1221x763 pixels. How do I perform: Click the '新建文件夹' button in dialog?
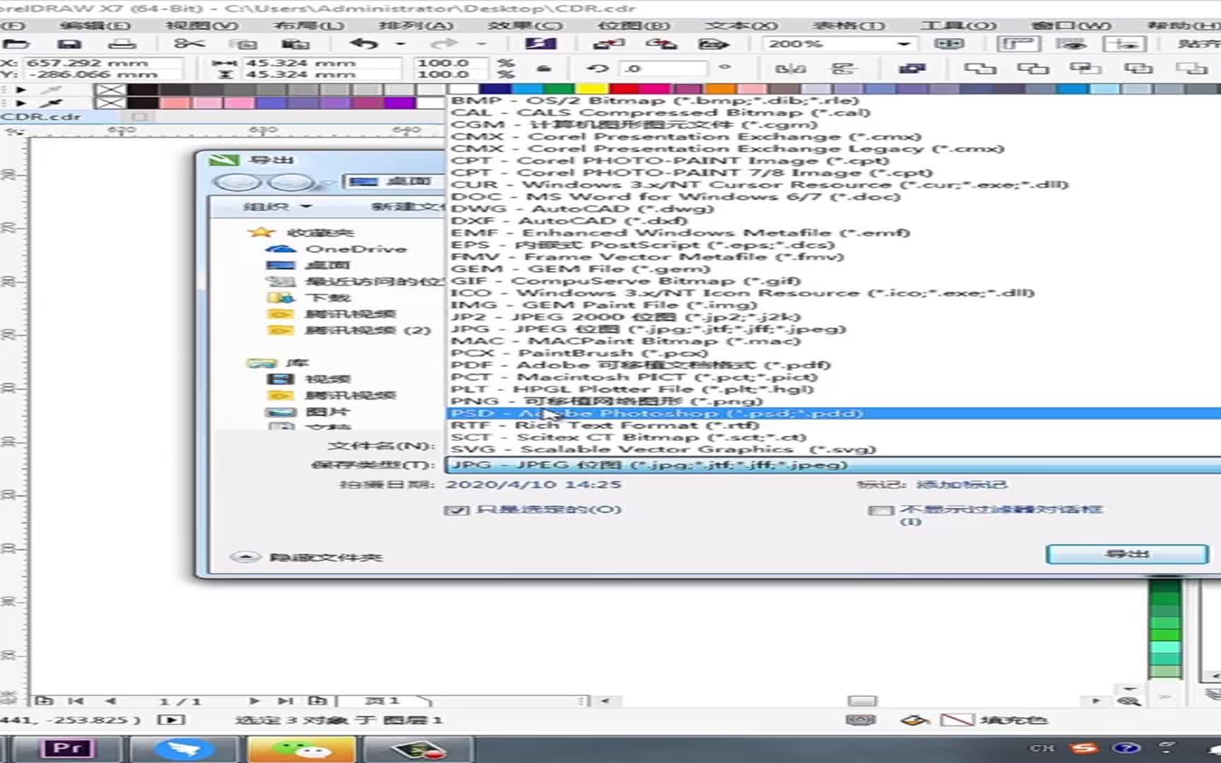tap(408, 206)
